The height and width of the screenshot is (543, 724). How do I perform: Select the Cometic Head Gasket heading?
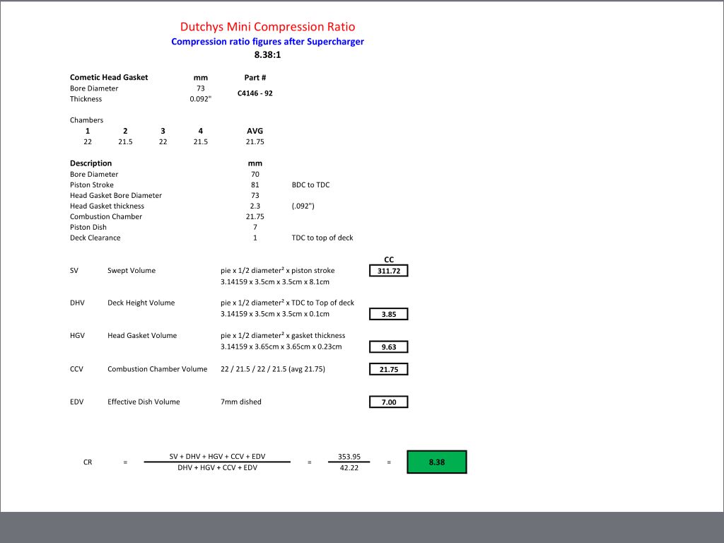point(109,77)
